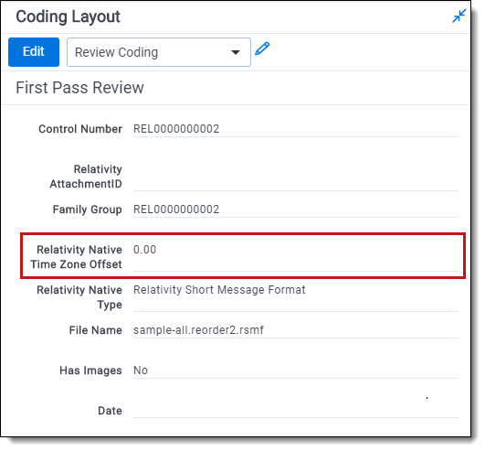This screenshot has width=485, height=451.
Task: Click the file name sample-all.reorder2.rsmf
Action: pos(198,330)
